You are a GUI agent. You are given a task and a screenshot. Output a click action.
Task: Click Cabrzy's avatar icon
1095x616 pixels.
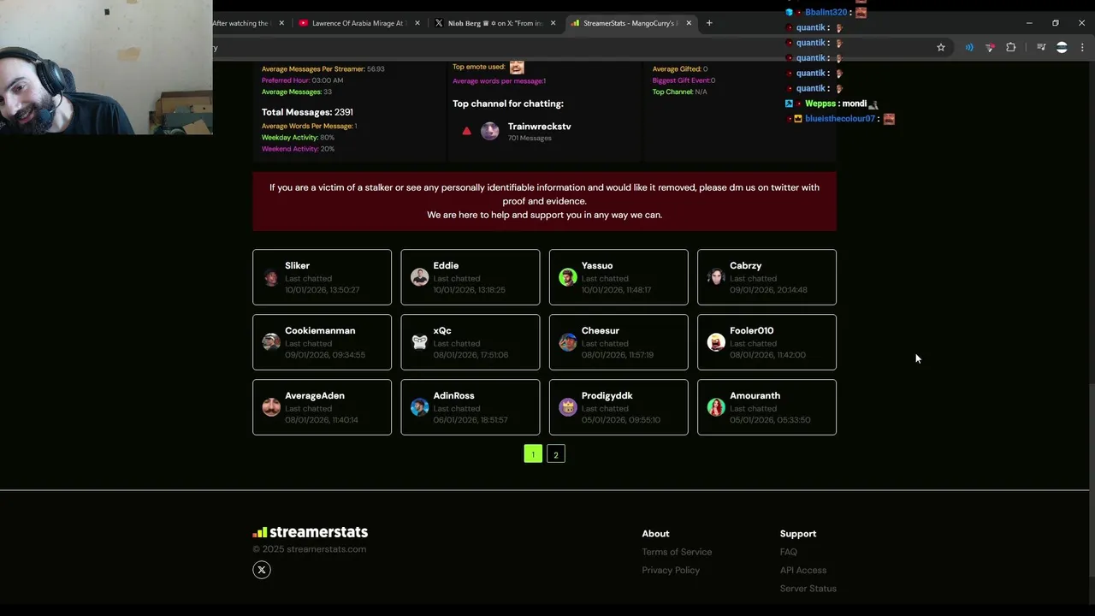point(716,277)
